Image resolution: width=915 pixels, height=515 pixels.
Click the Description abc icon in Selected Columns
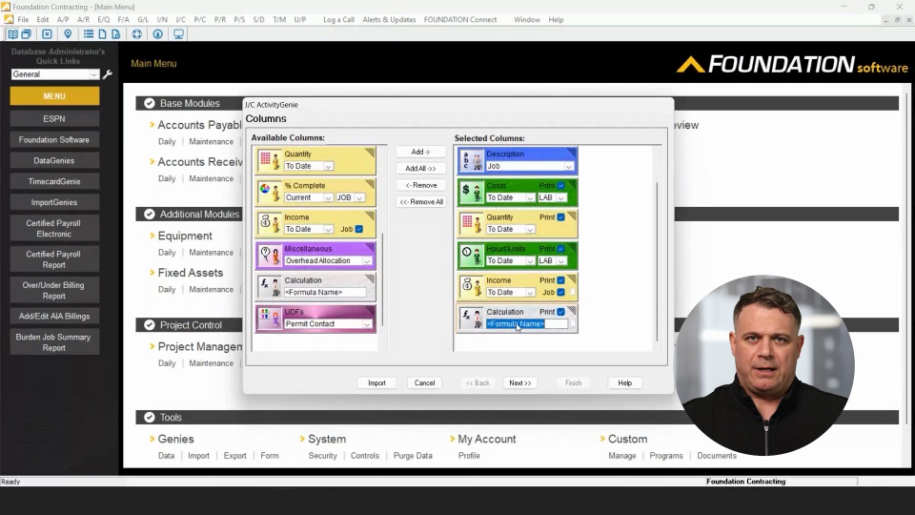(x=471, y=160)
